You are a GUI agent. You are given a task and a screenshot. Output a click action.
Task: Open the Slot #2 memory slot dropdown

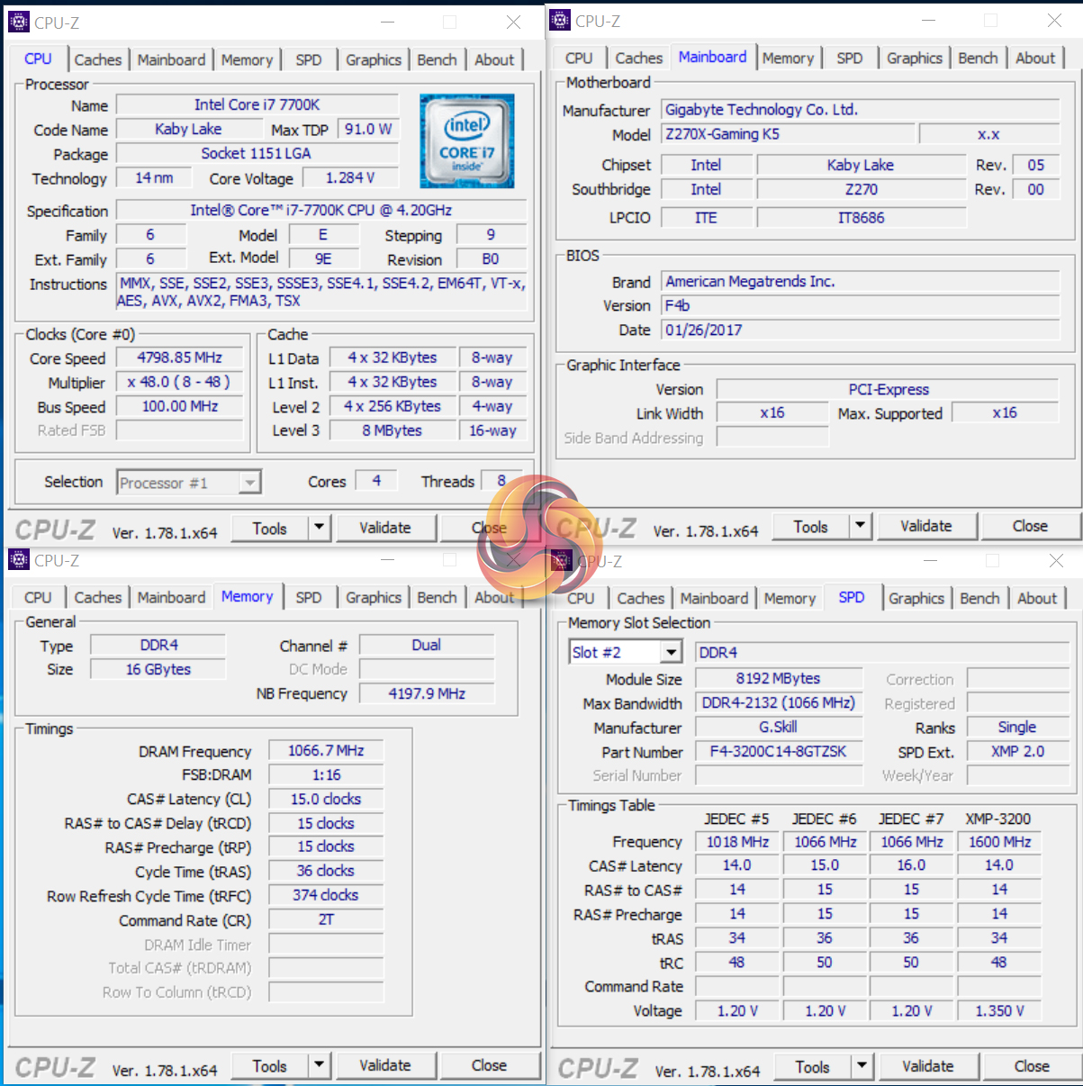[671, 652]
